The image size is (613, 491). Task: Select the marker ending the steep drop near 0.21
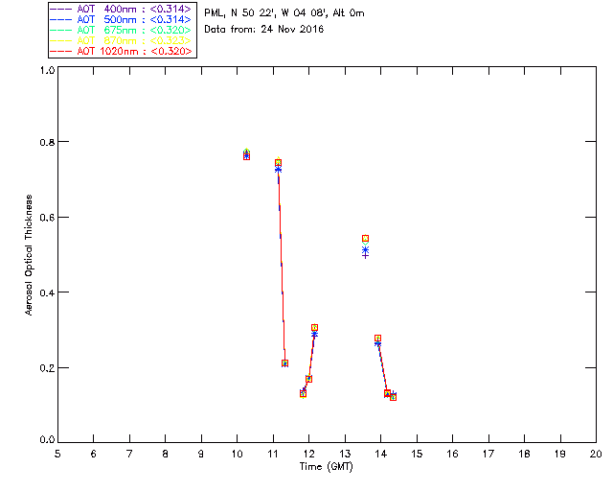285,363
